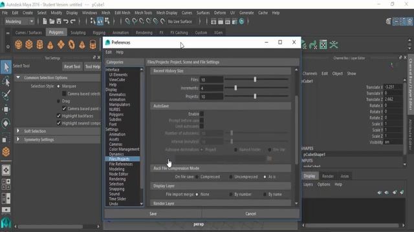This screenshot has height=232, width=414.
Task: Select the Color Management category
Action: (x=124, y=149)
